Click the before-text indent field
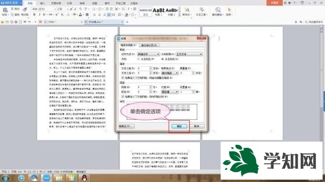This screenshot has height=182, width=325. tap(143, 68)
